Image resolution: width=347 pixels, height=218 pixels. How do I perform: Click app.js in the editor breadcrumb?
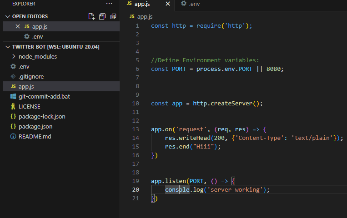coord(145,17)
